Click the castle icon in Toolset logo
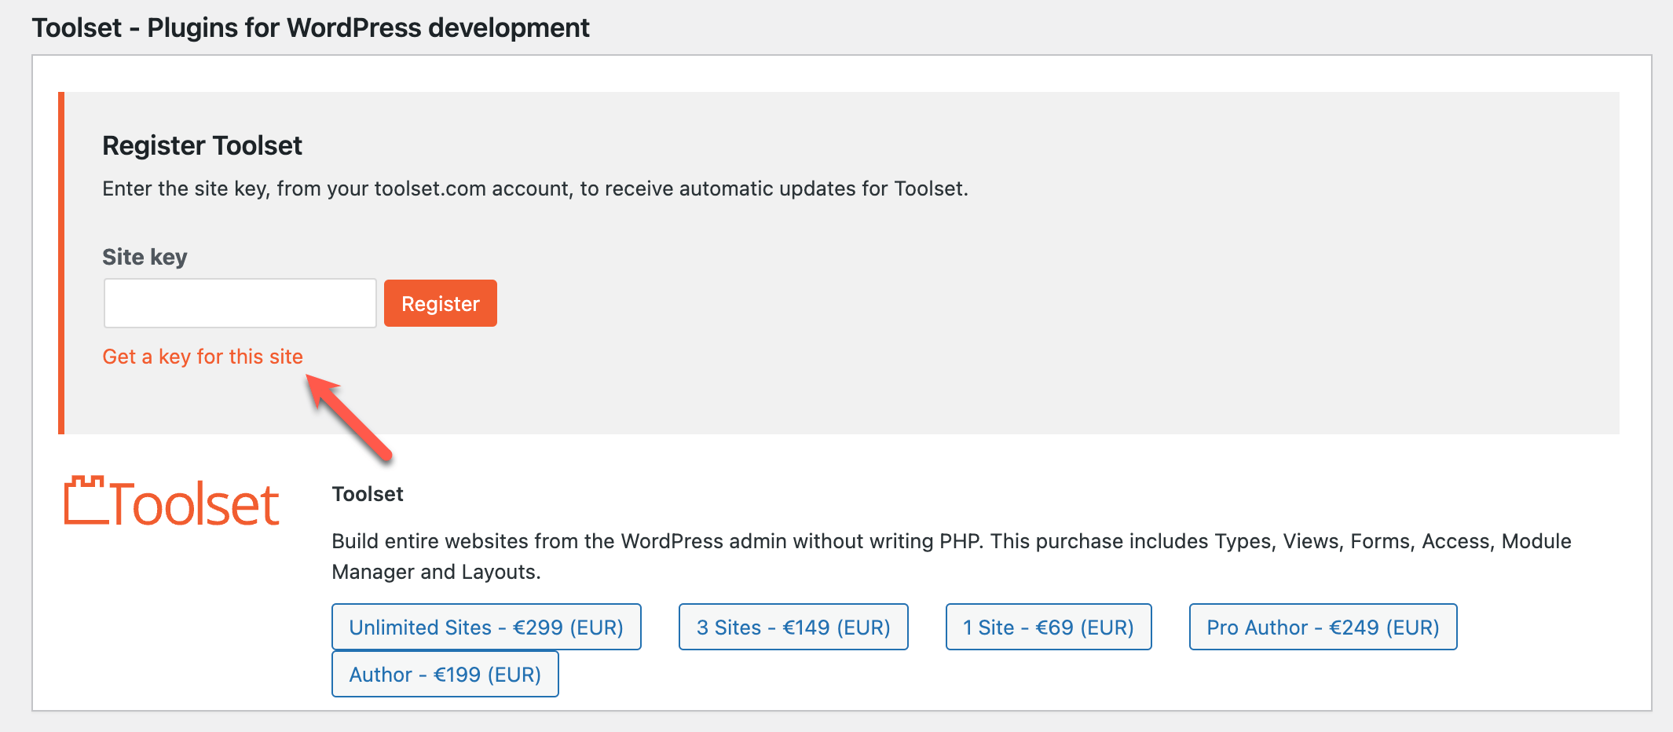Image resolution: width=1673 pixels, height=732 pixels. (x=86, y=500)
